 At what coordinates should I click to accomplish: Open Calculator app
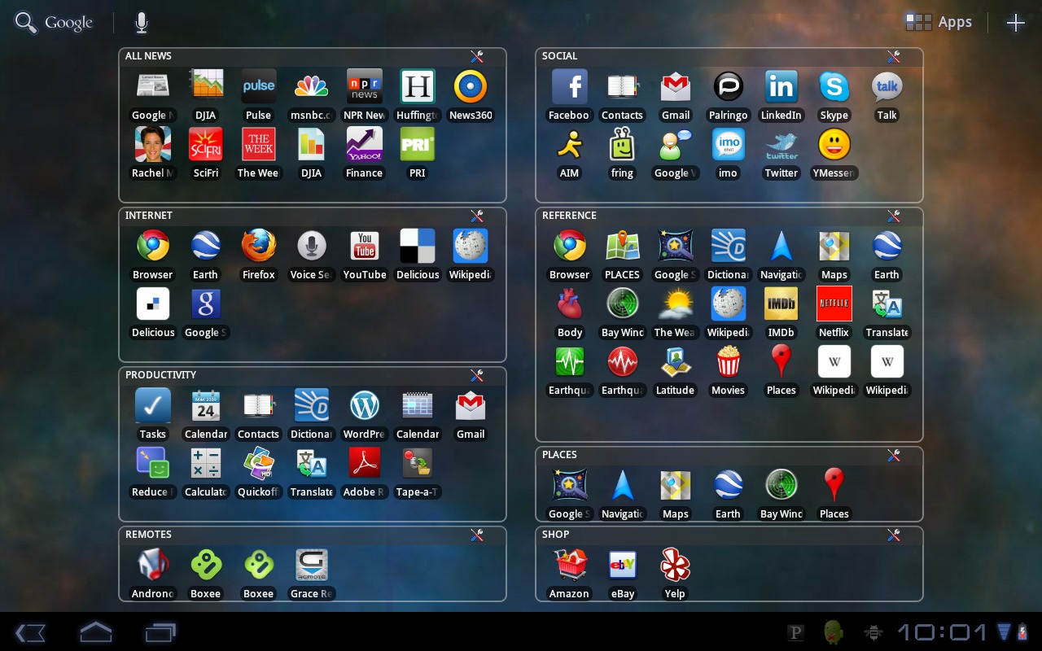pos(205,463)
